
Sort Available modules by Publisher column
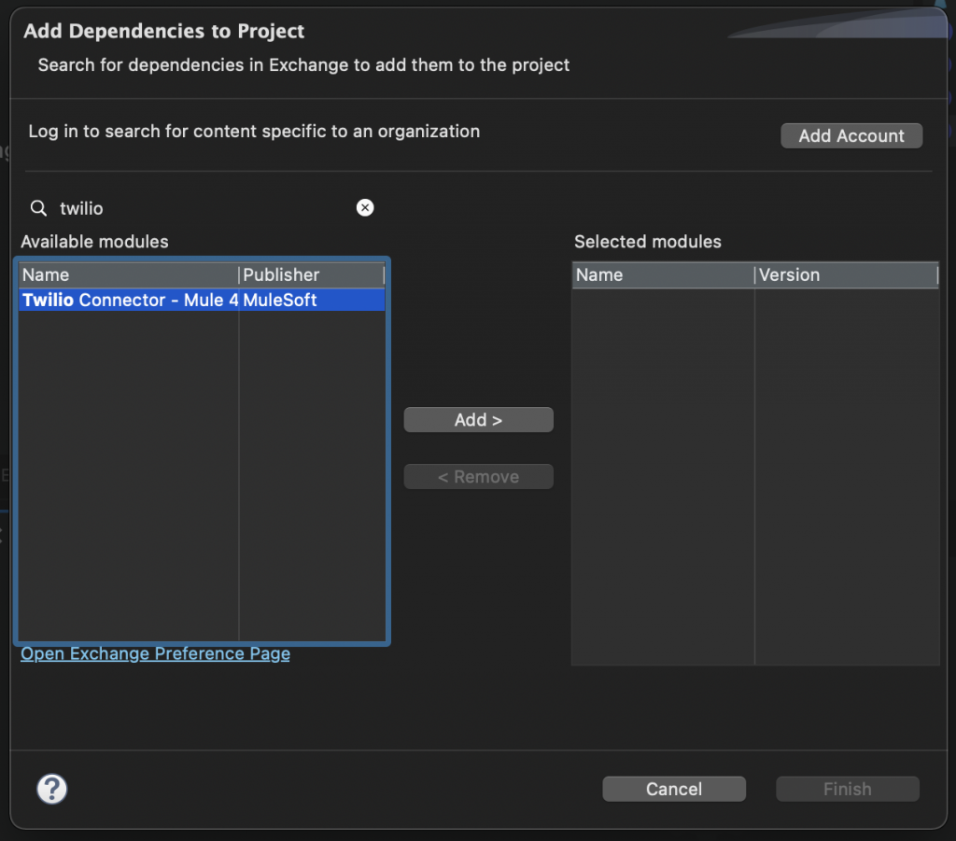[312, 274]
